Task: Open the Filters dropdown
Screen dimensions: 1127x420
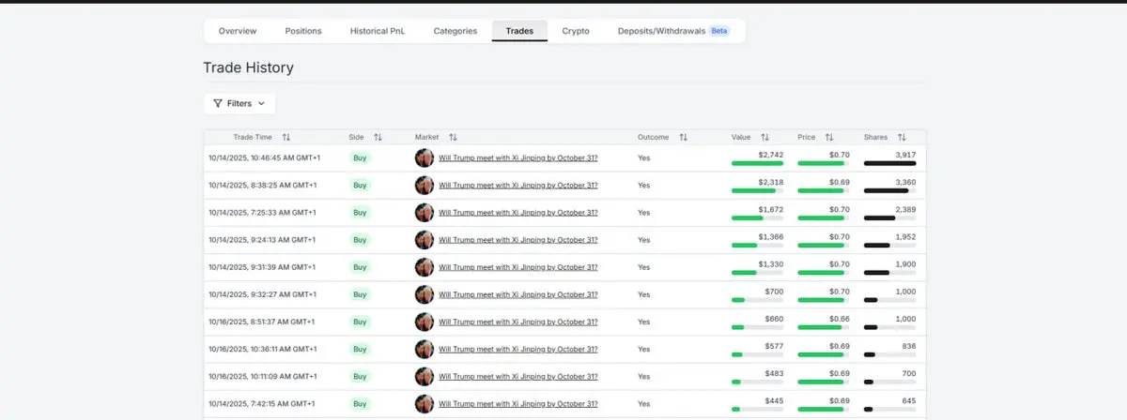Action: tap(239, 103)
